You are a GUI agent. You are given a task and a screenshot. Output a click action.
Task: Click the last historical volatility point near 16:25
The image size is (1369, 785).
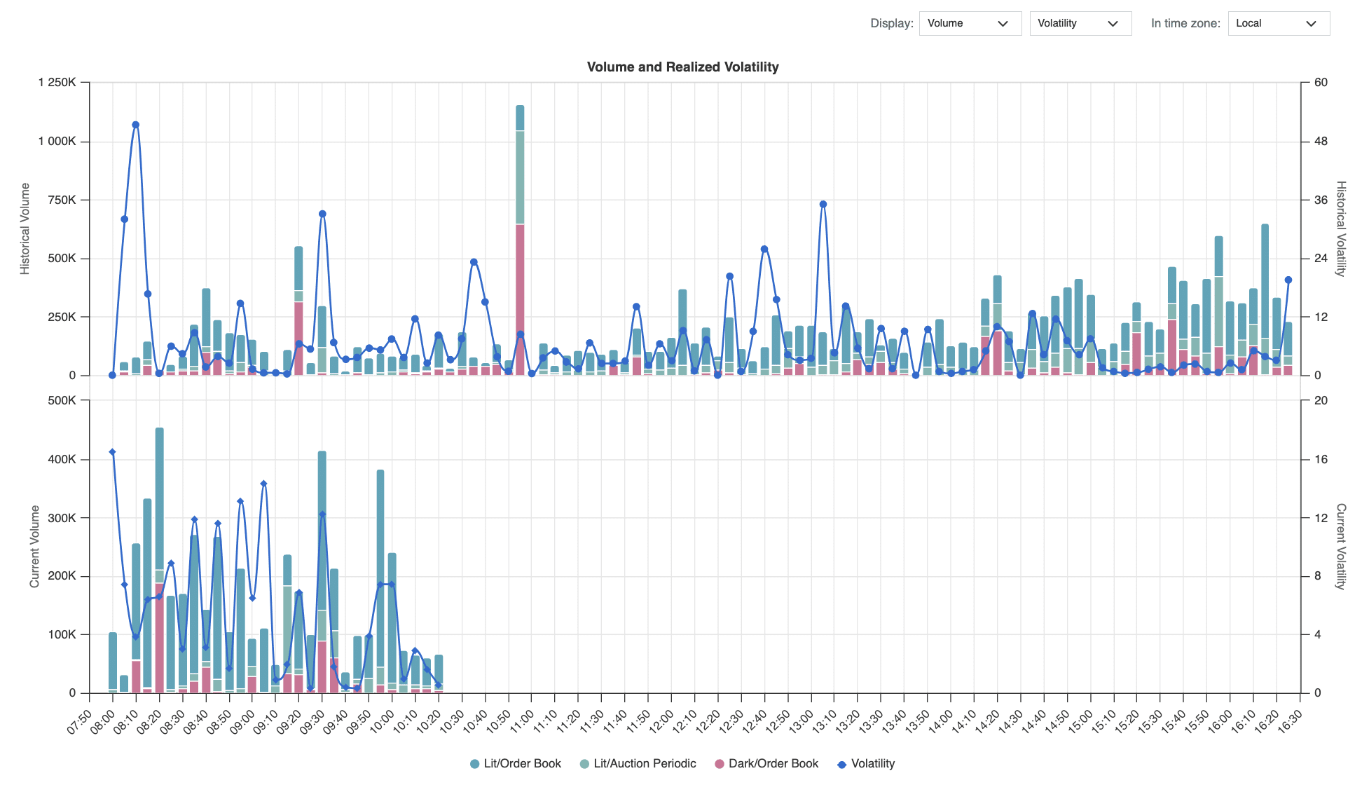(1288, 280)
